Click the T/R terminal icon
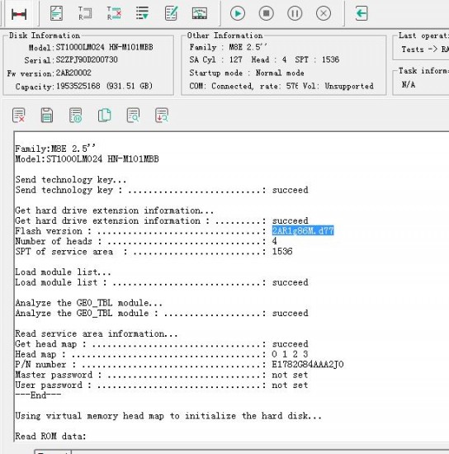449x454 pixels. coord(85,13)
